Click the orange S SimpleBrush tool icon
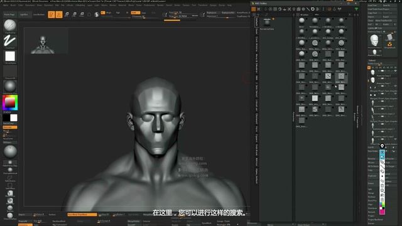Screen dimensions: 402x226 point(389,44)
